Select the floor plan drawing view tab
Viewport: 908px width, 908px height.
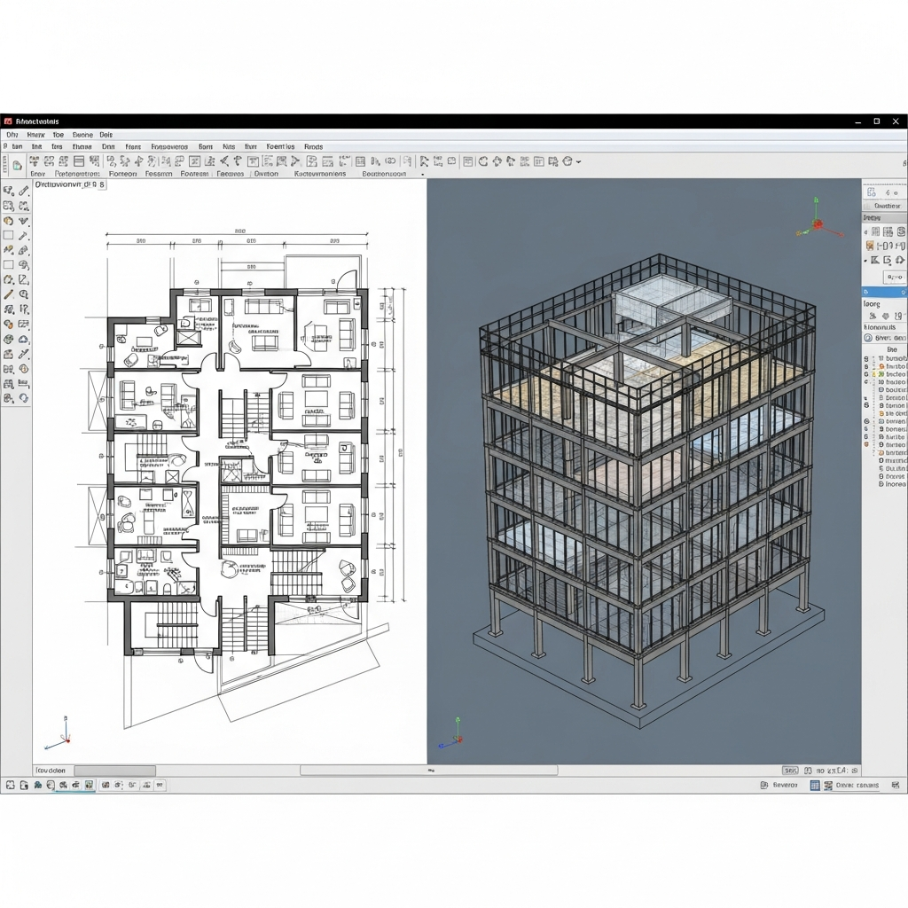[x=69, y=185]
